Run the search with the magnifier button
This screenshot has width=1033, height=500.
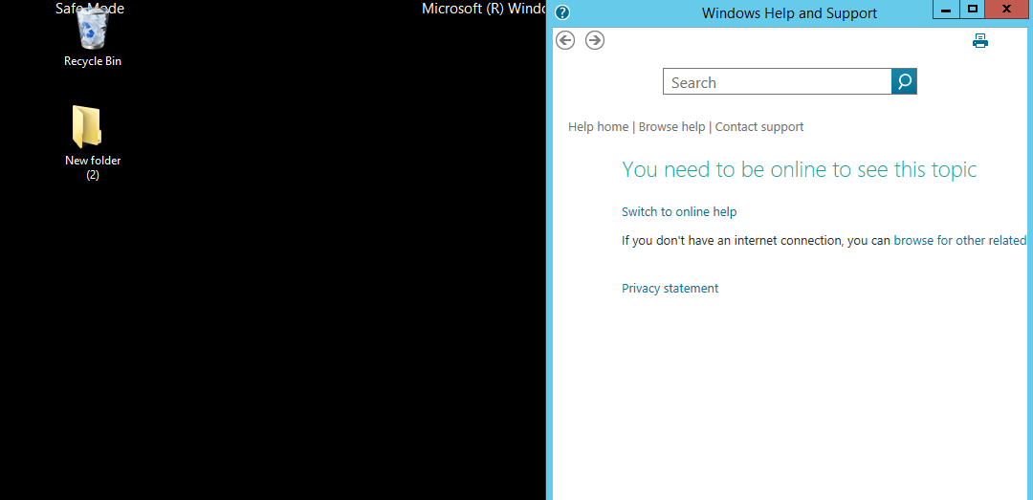click(904, 81)
